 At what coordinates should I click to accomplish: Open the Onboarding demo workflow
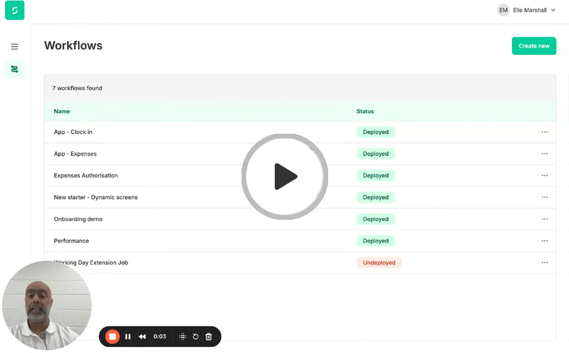78,219
